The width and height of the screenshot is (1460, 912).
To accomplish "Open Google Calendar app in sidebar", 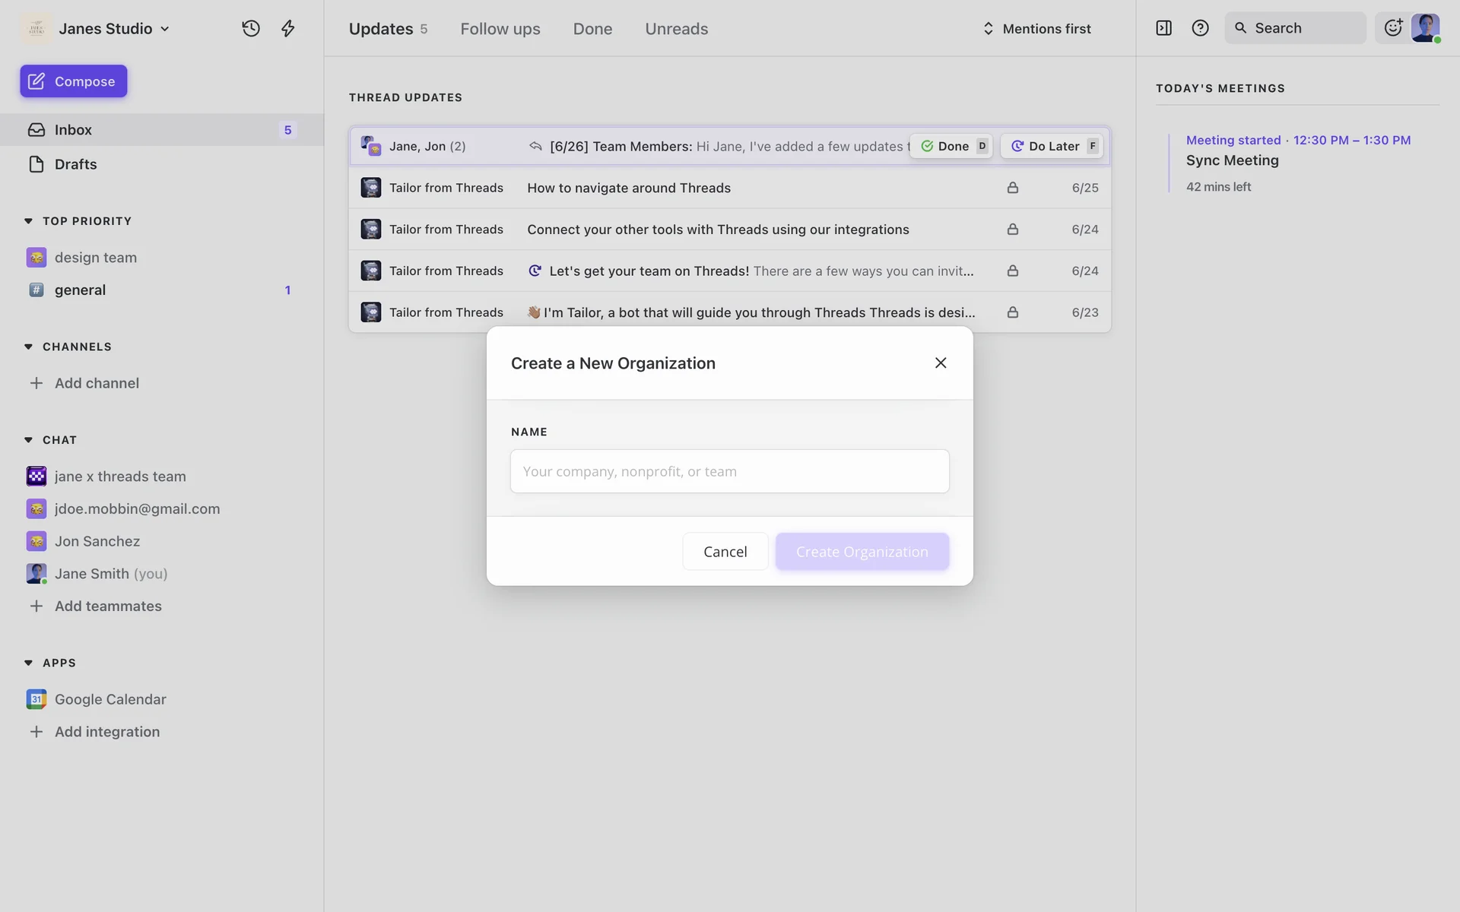I will (109, 699).
